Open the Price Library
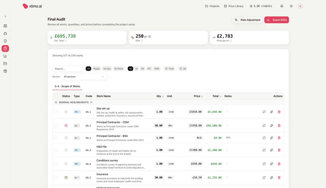 pos(234,6)
